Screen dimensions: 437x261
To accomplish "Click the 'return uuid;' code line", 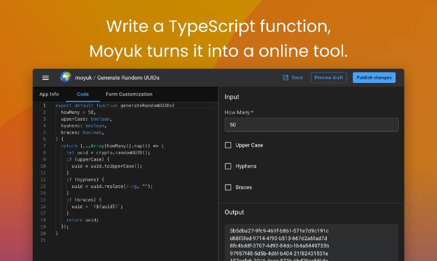I will (x=82, y=220).
